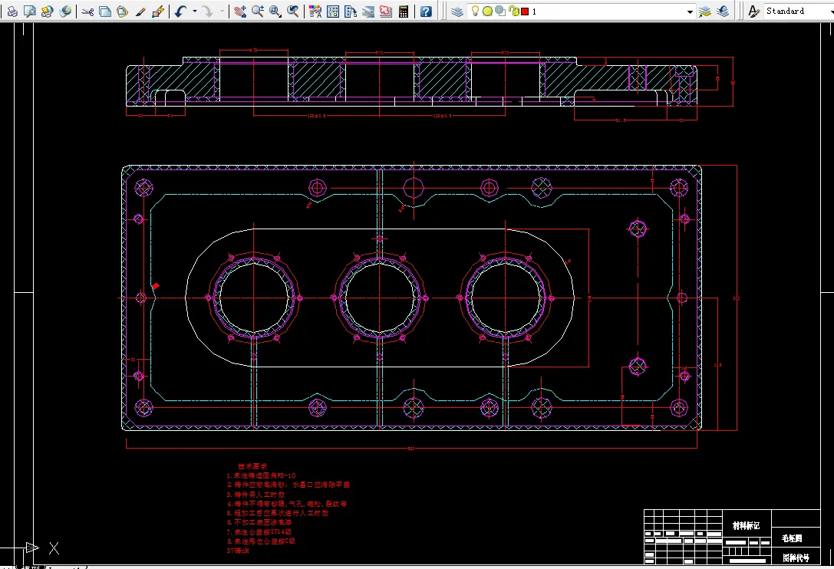Click the red layer color swatch
The height and width of the screenshot is (569, 834).
click(525, 12)
